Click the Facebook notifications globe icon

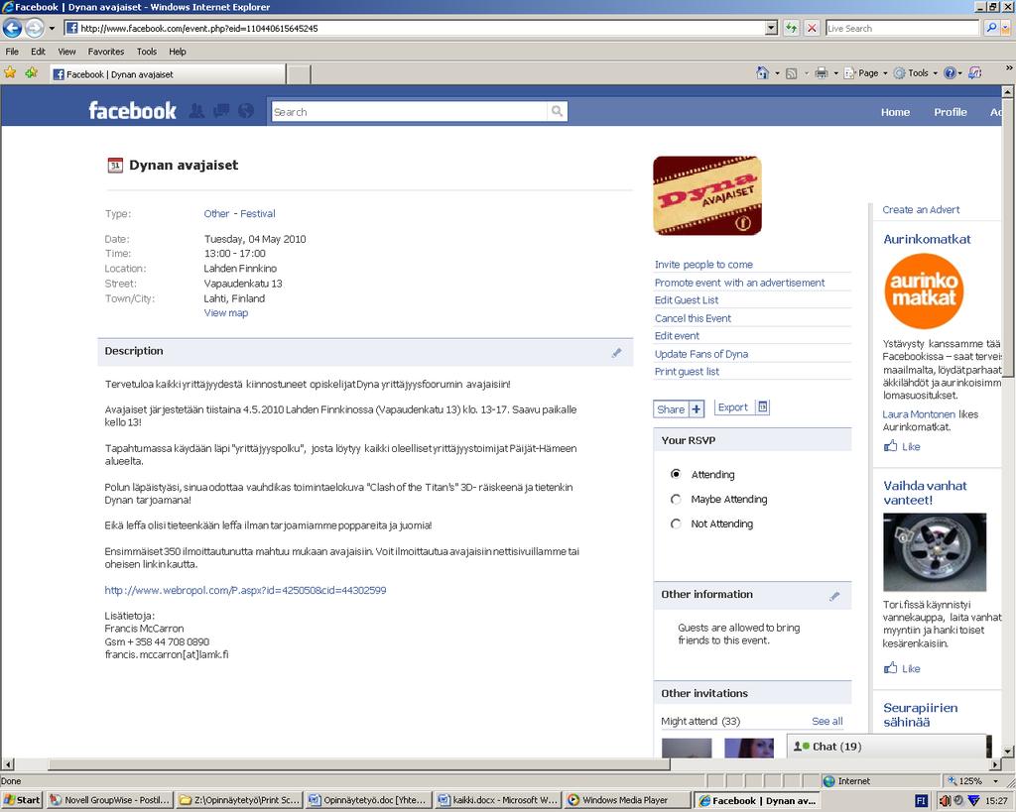pos(246,111)
